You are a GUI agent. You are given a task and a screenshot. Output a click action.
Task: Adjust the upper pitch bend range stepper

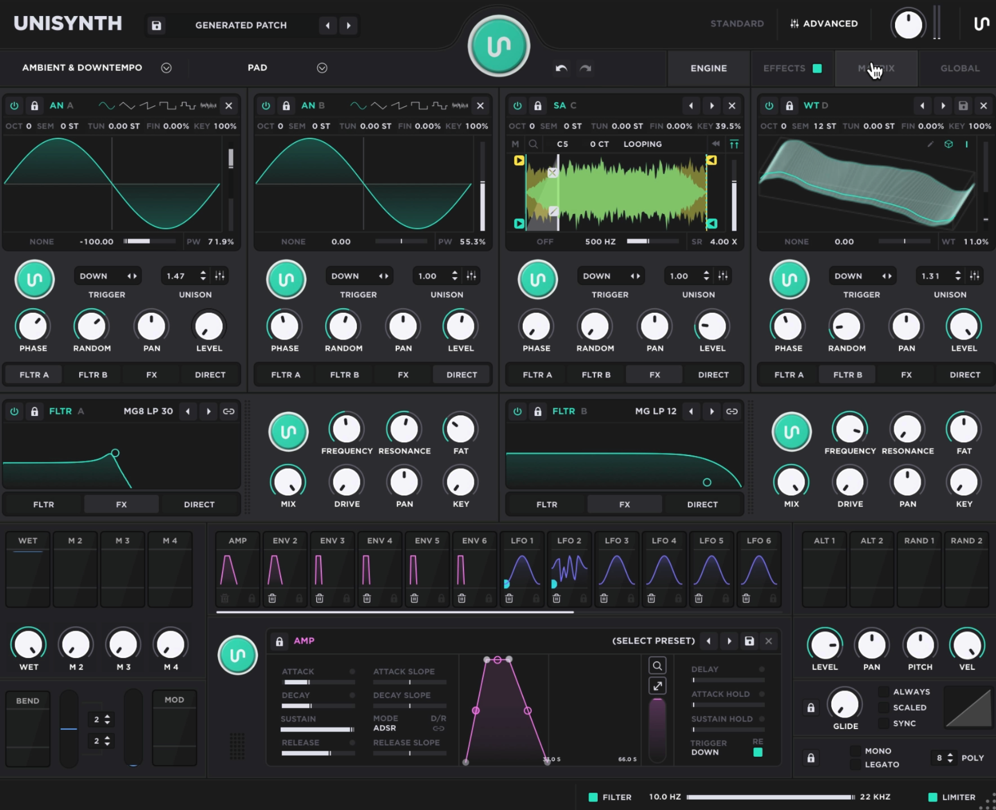(107, 719)
